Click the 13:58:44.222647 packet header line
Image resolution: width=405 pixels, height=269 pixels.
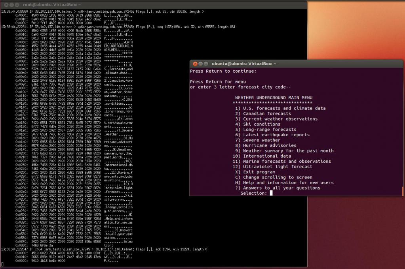click(x=104, y=249)
